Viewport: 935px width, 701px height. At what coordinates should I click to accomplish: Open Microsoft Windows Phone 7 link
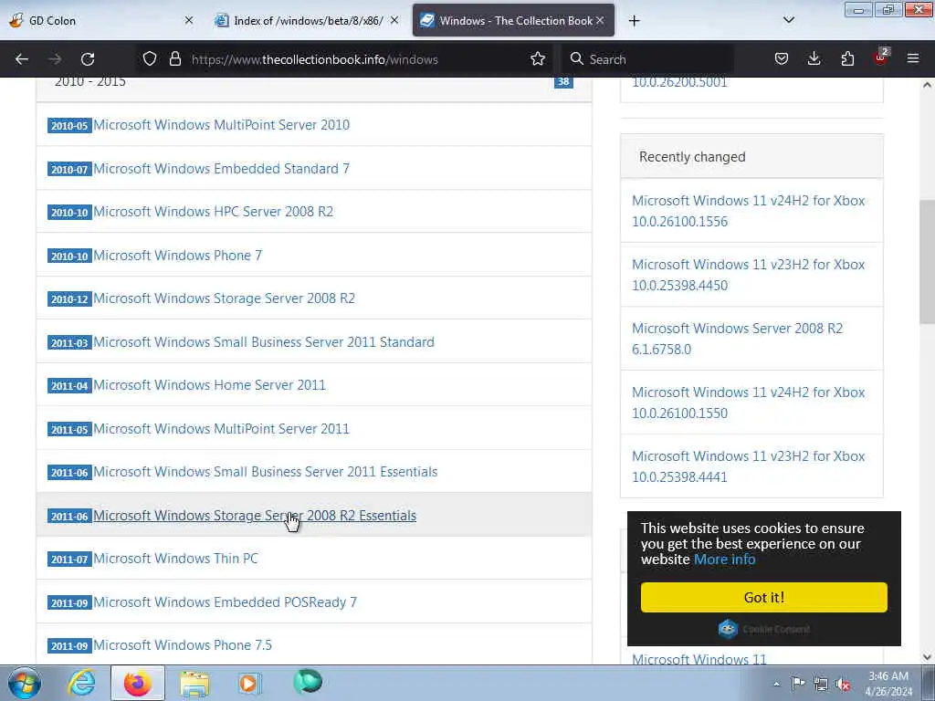coord(177,256)
